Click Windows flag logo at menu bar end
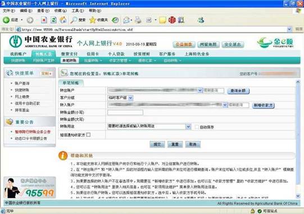The image size is (304, 214). pyautogui.click(x=298, y=11)
